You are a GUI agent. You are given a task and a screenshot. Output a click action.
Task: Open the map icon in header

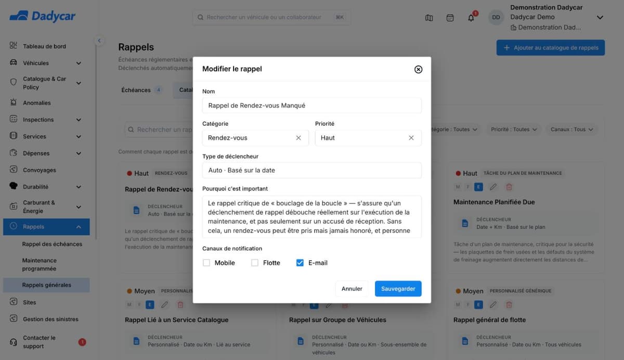429,18
